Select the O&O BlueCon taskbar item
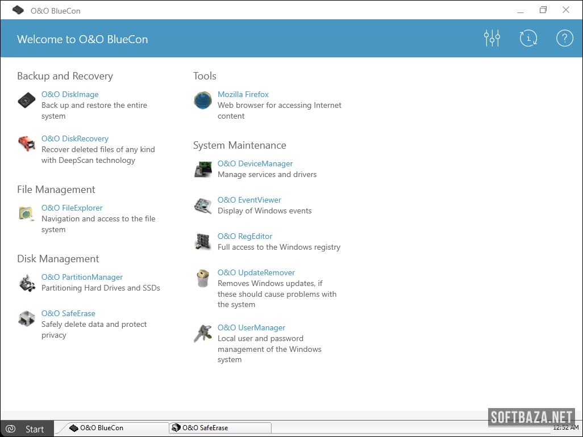This screenshot has height=437, width=583. click(x=116, y=428)
